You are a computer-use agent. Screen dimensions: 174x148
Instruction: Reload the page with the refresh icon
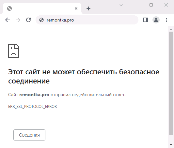(28, 20)
